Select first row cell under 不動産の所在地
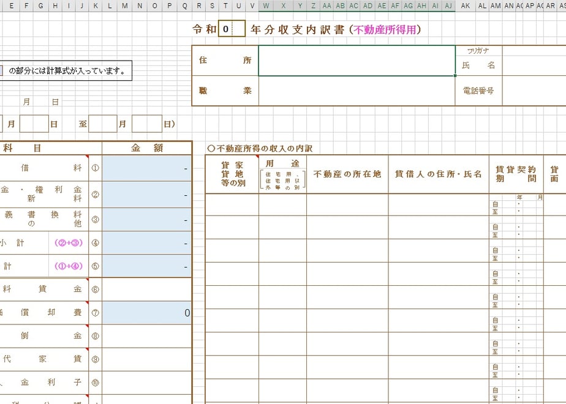 click(x=347, y=204)
